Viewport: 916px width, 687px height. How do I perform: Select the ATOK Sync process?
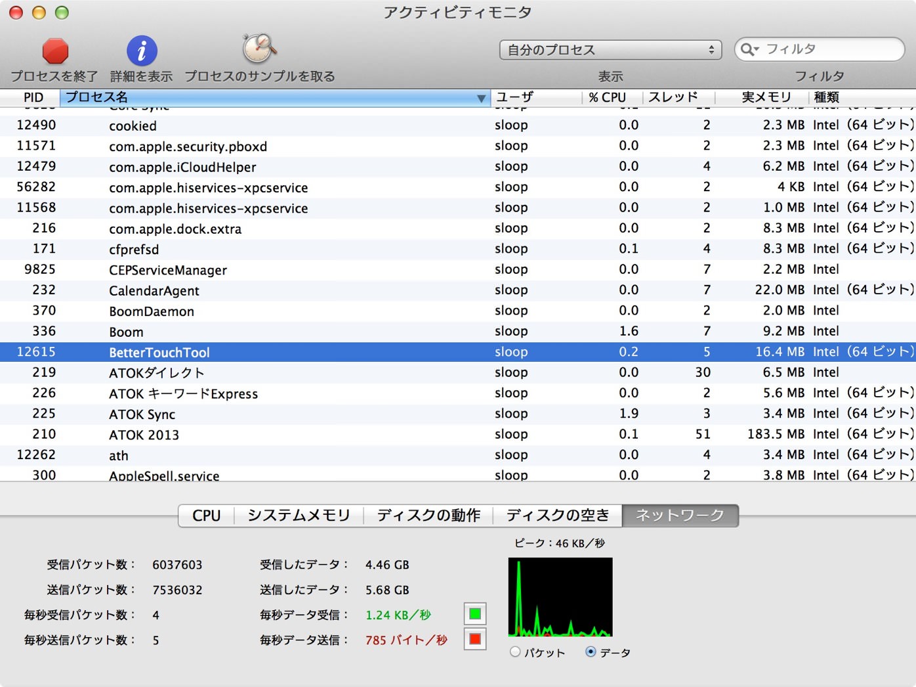coord(458,414)
